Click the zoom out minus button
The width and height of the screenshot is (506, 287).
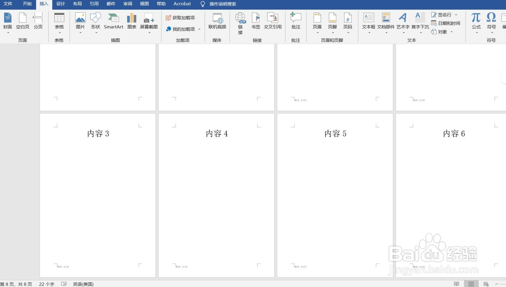(x=497, y=284)
